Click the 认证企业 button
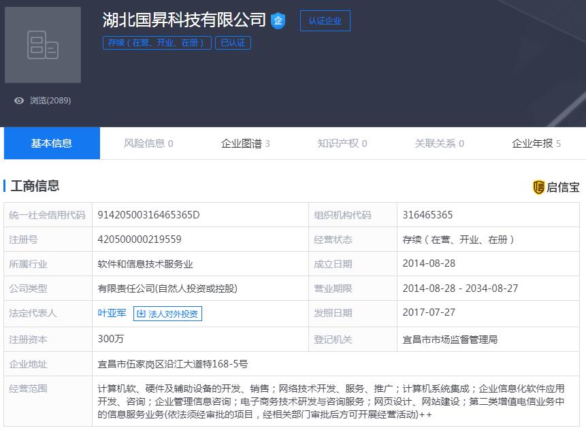The height and width of the screenshot is (430, 586). click(325, 20)
